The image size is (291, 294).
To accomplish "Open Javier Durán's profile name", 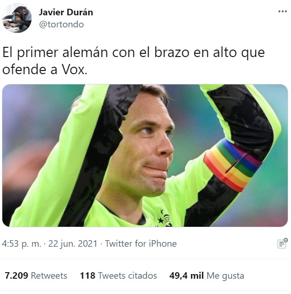I will pos(66,13).
